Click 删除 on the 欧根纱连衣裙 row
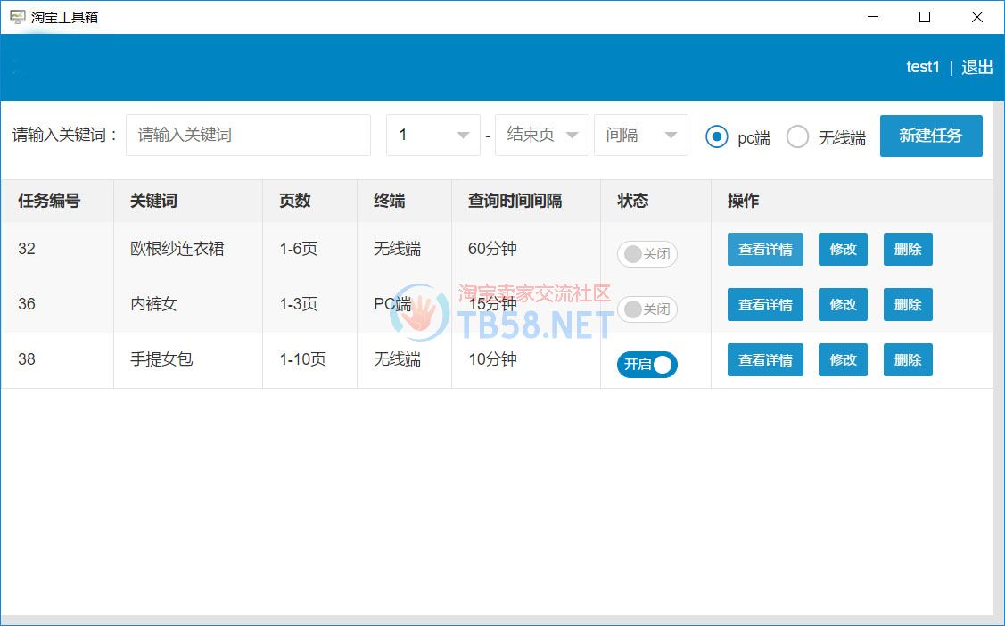The image size is (1005, 626). pos(908,250)
